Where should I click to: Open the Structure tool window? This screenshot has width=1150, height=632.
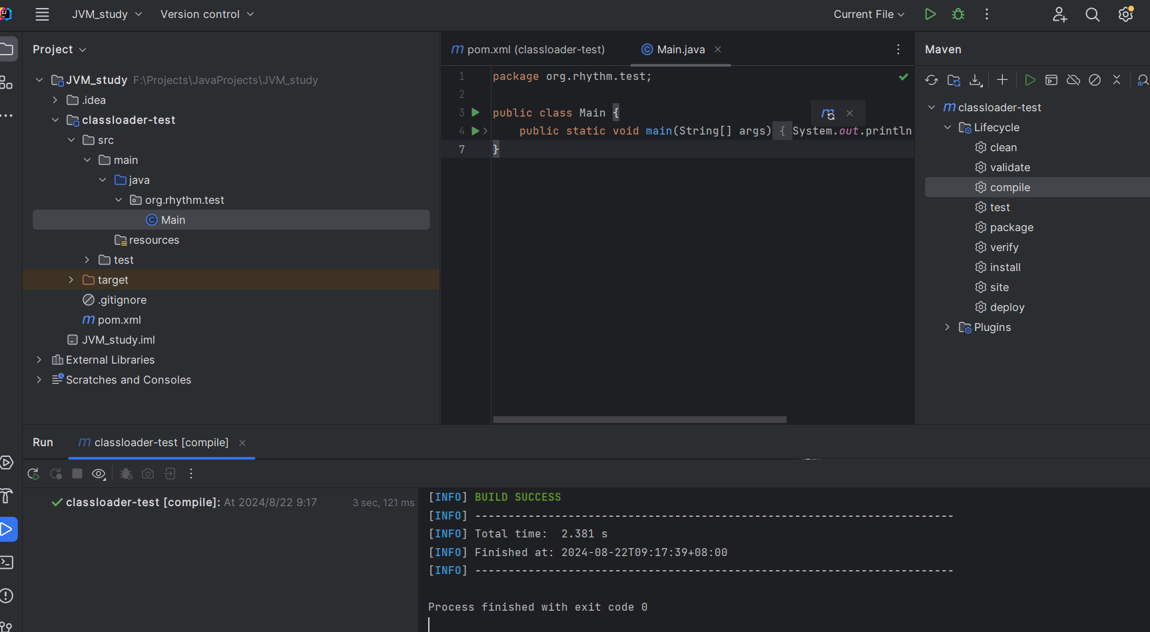click(x=7, y=83)
